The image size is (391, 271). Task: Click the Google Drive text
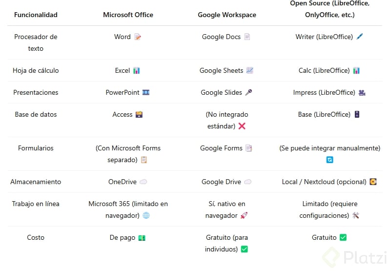(221, 182)
